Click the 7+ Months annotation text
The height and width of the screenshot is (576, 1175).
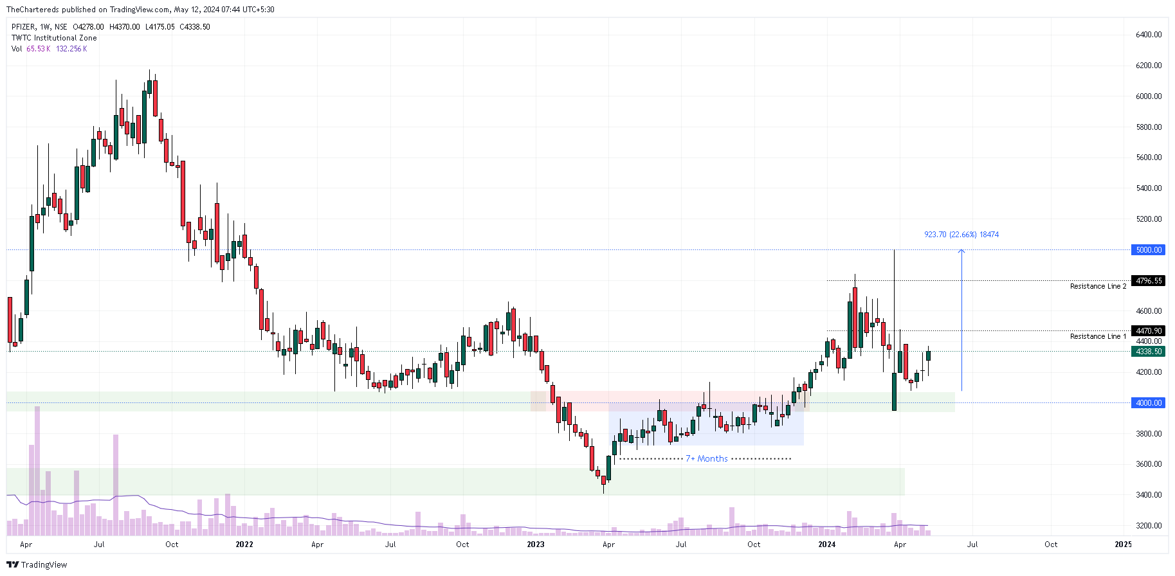click(x=706, y=459)
